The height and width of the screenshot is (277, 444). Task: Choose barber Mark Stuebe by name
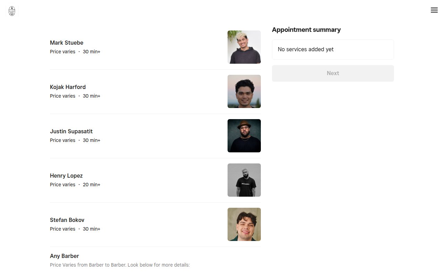tap(67, 43)
